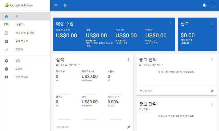Click no-data message in first 광고 단위 card
The height and width of the screenshot is (131, 219).
(x=177, y=72)
